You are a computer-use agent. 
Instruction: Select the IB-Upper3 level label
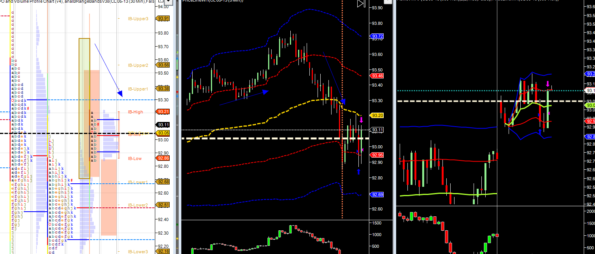coord(138,18)
